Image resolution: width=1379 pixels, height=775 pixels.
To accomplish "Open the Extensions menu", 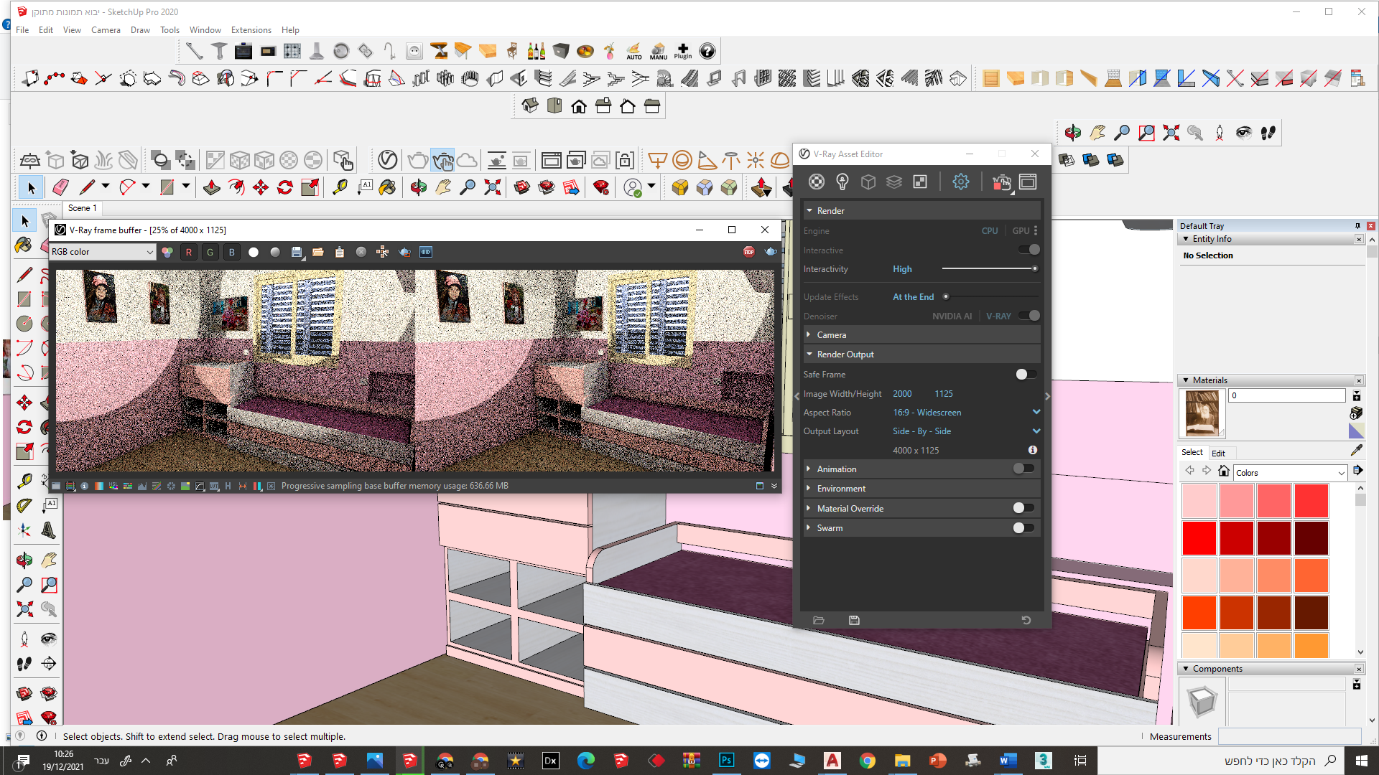I will [251, 30].
